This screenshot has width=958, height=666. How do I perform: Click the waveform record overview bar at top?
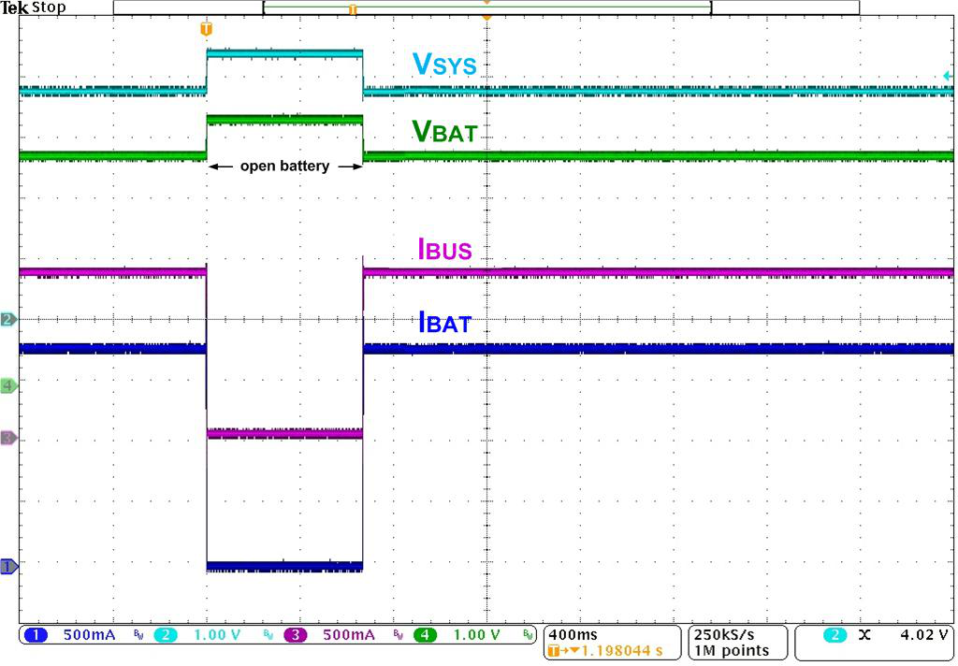pyautogui.click(x=486, y=7)
